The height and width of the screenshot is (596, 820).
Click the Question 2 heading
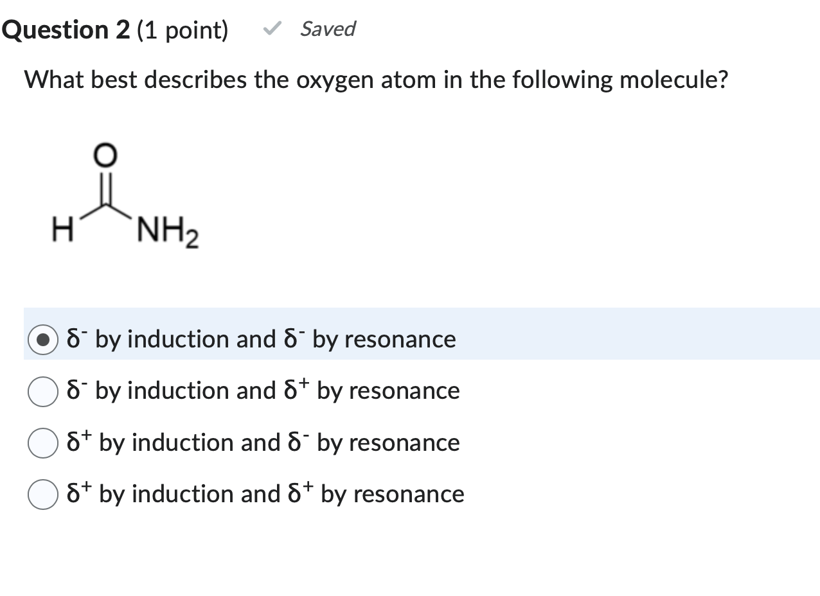click(64, 29)
